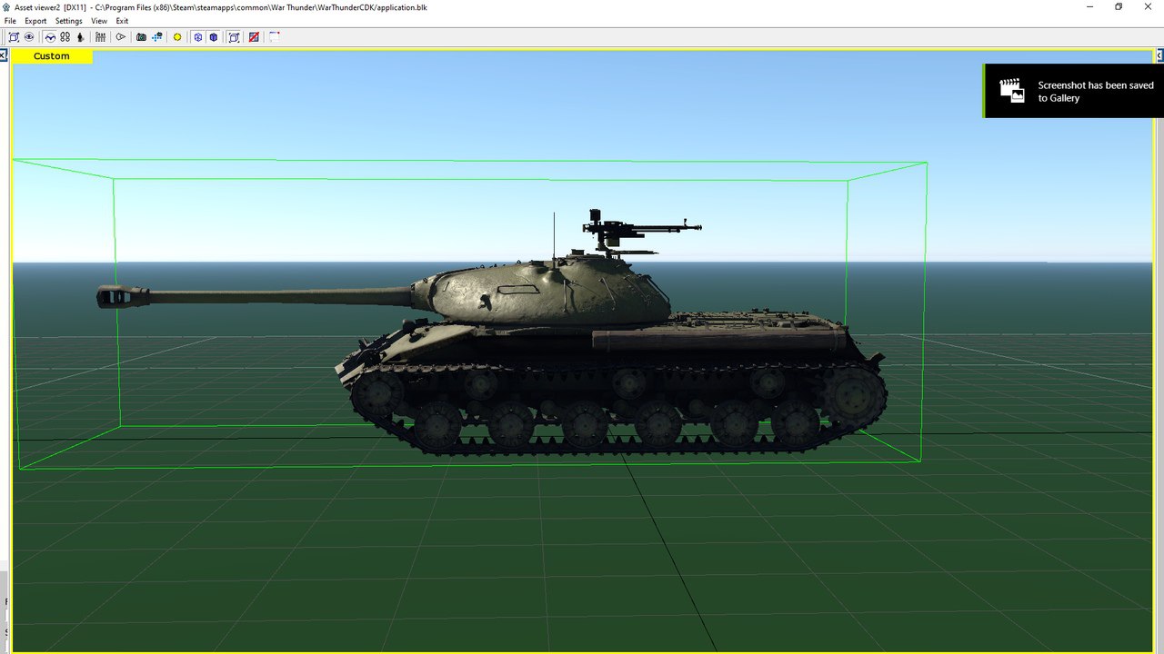Click the Screenshot saved to Gallery notification

click(x=1073, y=91)
